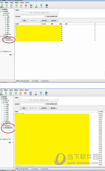The width and height of the screenshot is (105, 171).
Task: Select 音乐 category in upper window tree
Action: tap(8, 23)
